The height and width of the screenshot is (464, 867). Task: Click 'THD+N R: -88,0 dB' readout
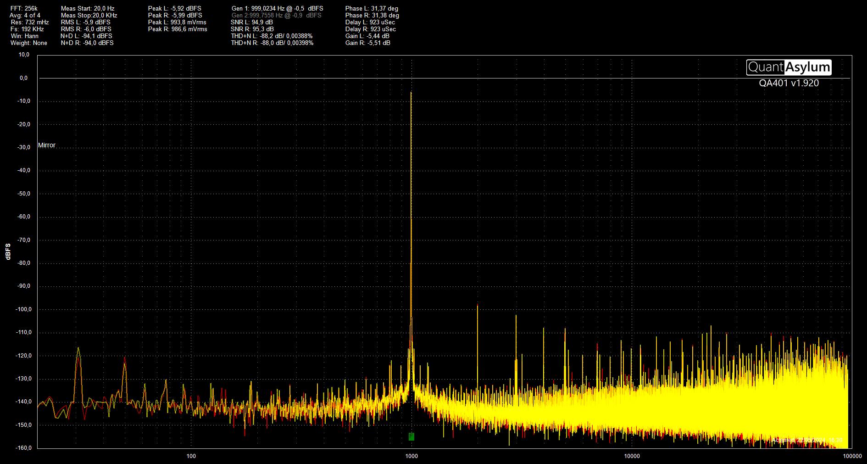click(272, 43)
